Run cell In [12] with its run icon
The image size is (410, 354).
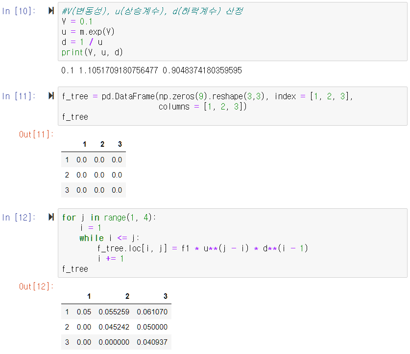pyautogui.click(x=51, y=217)
